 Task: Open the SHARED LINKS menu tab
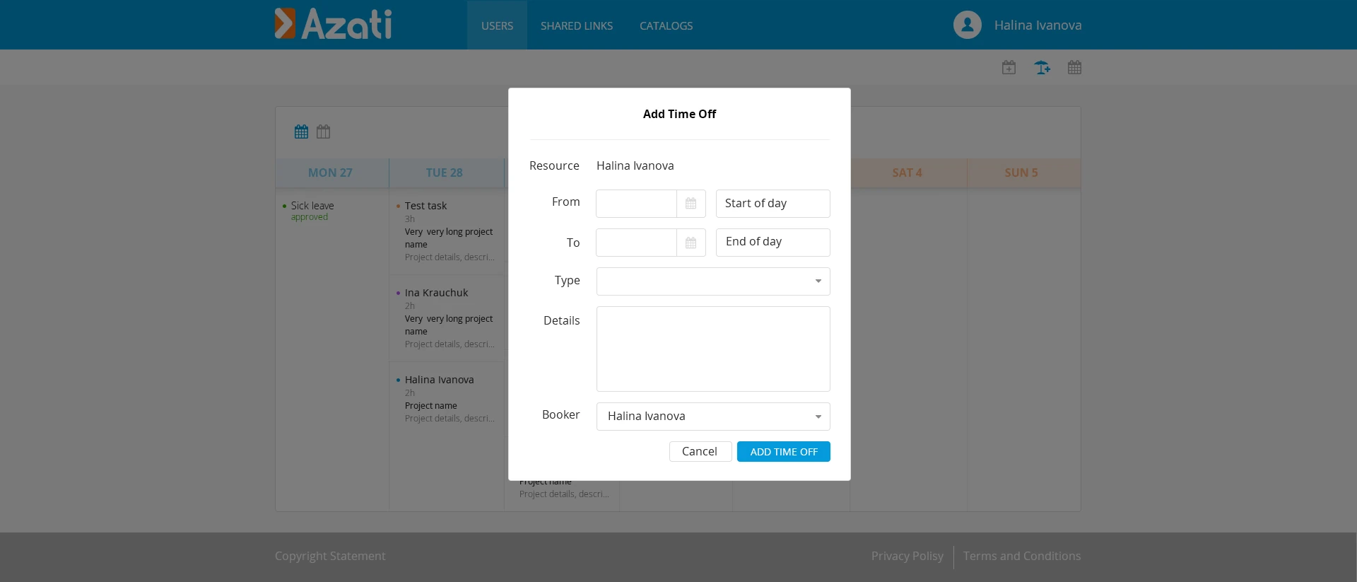577,25
